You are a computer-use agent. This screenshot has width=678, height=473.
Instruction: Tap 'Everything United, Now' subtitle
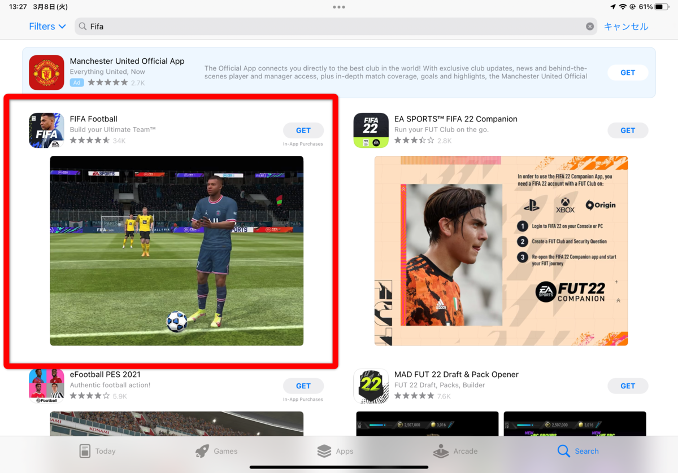[x=107, y=72]
